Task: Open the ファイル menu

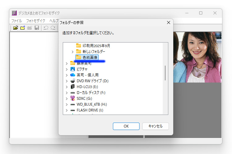Action: pos(17,21)
